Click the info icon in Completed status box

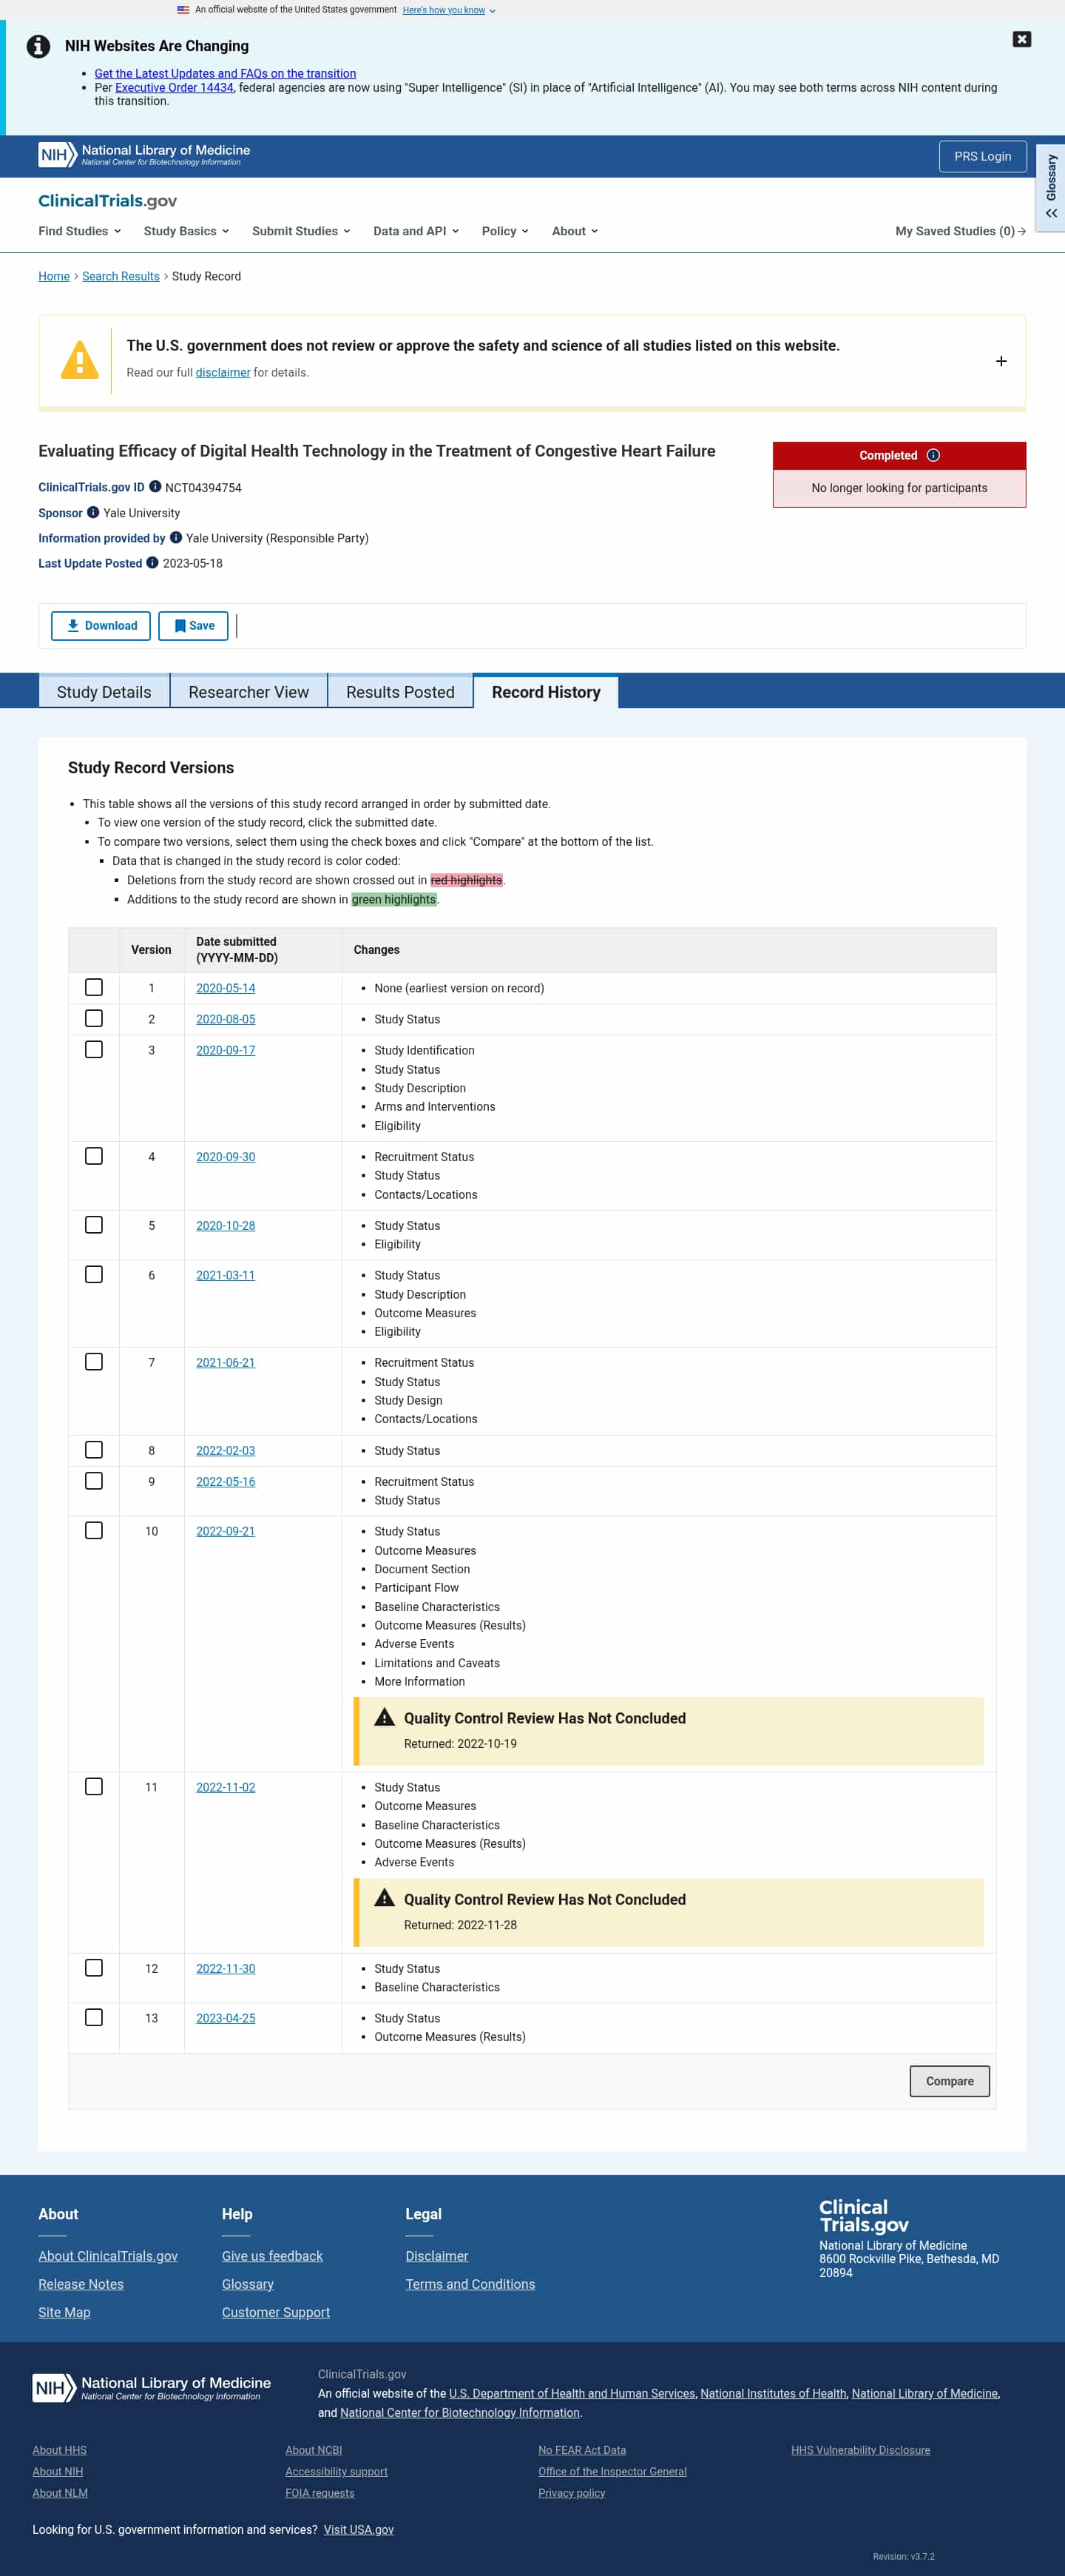pyautogui.click(x=933, y=455)
